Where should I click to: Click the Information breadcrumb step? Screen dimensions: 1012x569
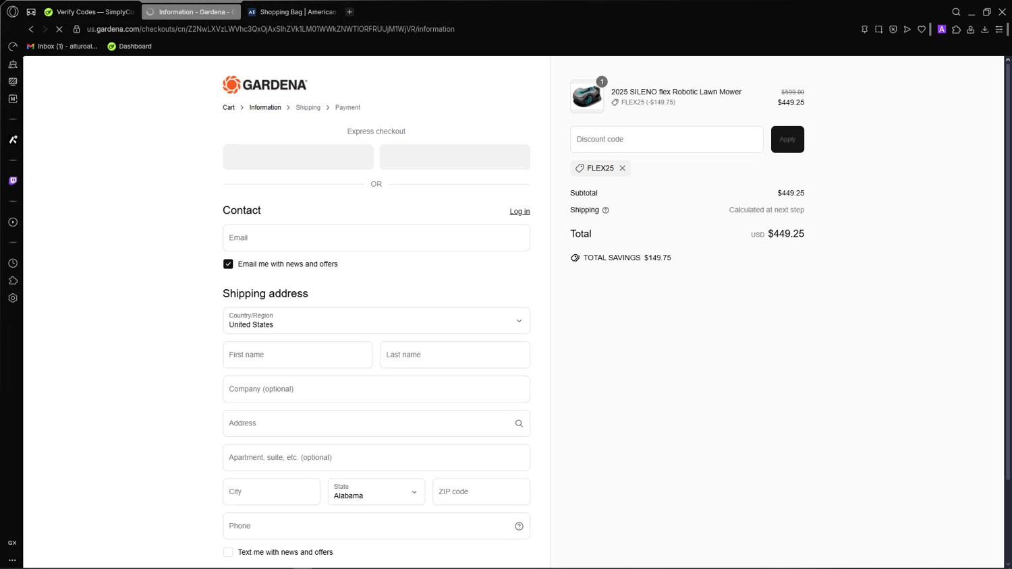(265, 107)
